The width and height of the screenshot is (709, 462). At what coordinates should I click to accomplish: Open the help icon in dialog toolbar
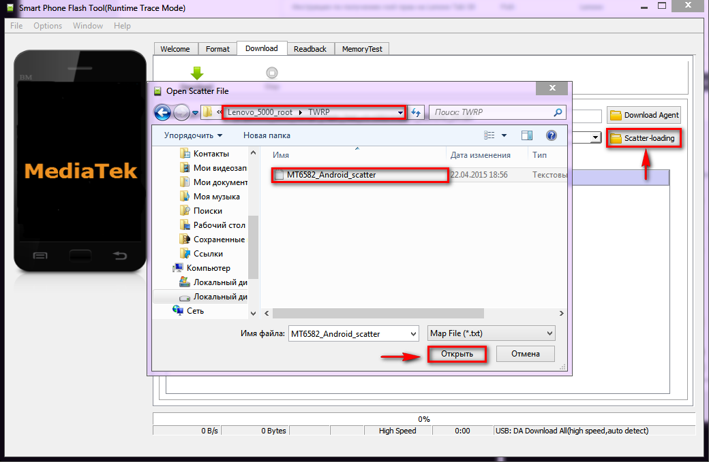tap(551, 135)
